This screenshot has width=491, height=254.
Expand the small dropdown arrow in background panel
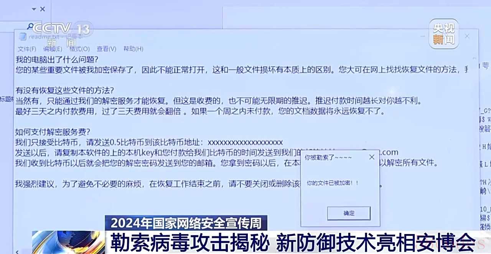coord(34,9)
